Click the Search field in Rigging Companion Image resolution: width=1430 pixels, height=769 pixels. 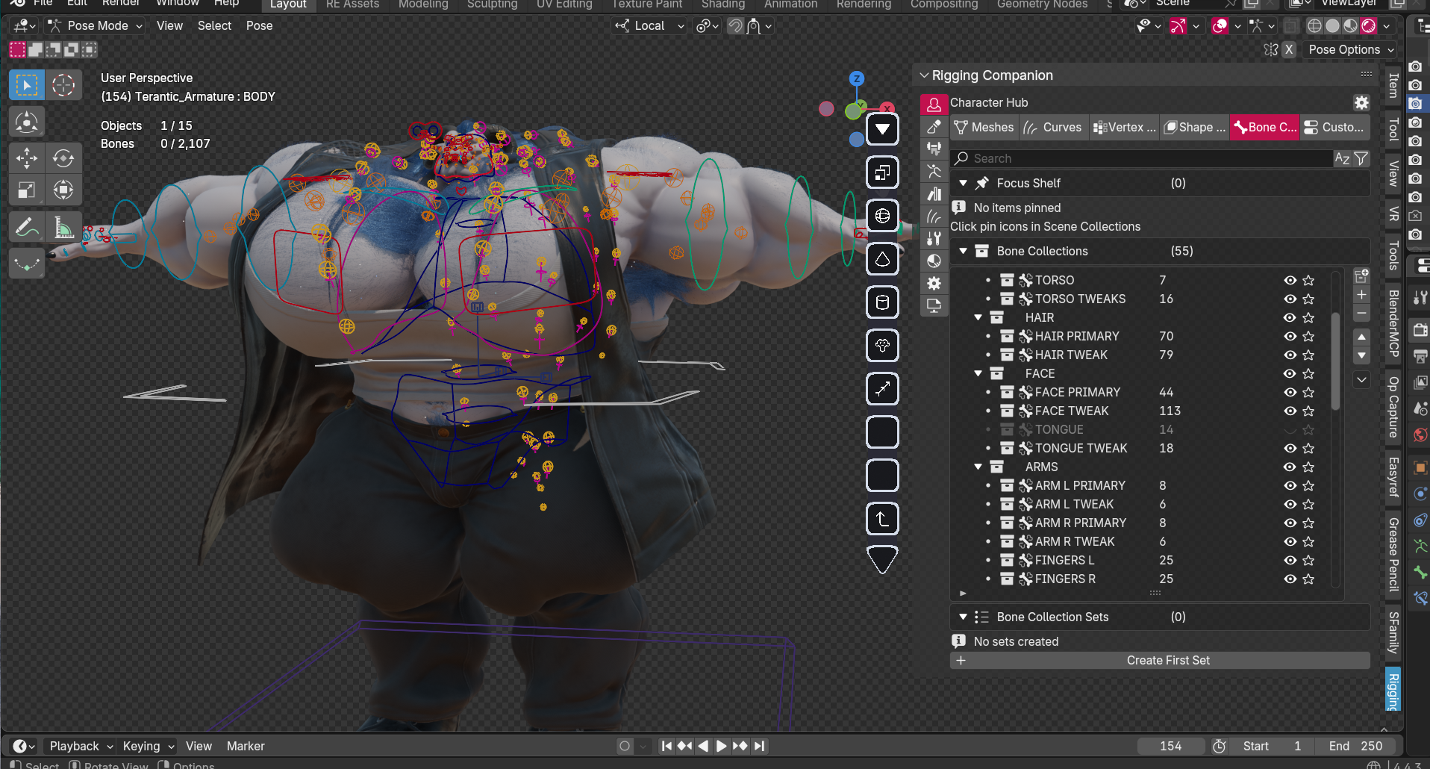1142,158
